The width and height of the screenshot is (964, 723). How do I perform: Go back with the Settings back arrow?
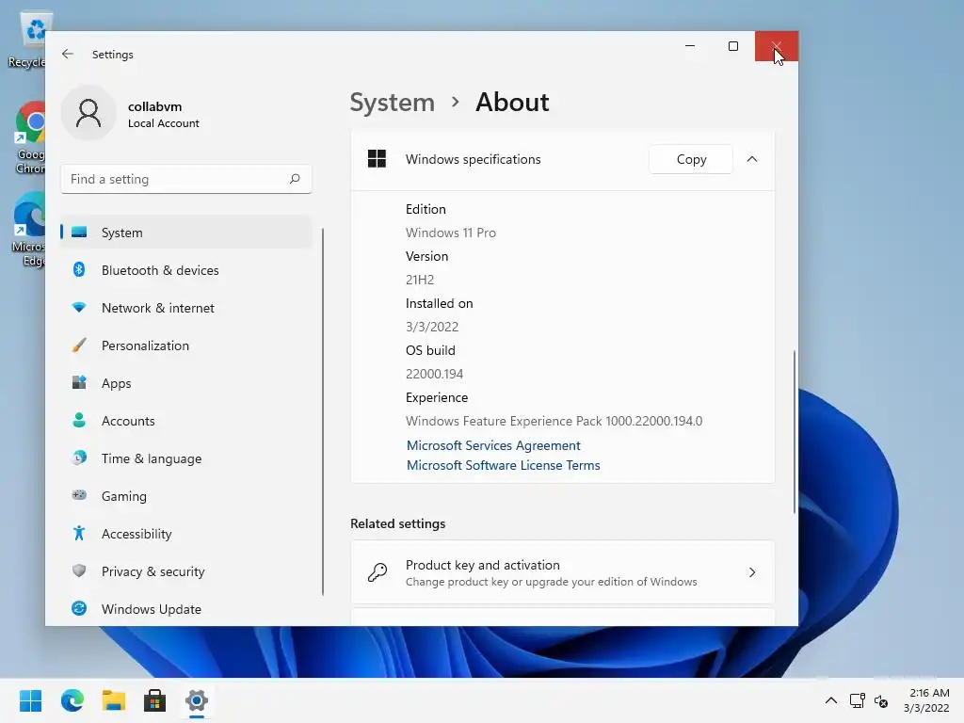pyautogui.click(x=68, y=54)
